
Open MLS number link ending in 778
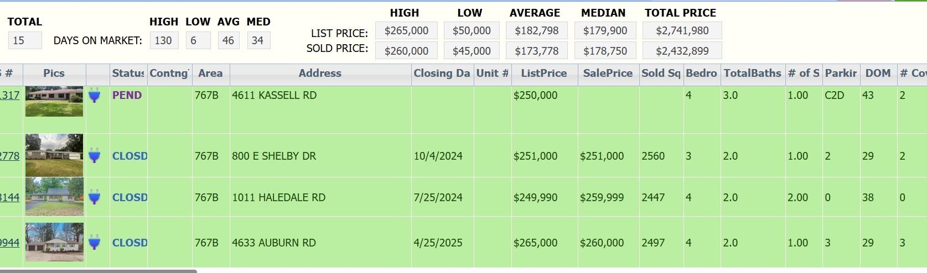9,156
